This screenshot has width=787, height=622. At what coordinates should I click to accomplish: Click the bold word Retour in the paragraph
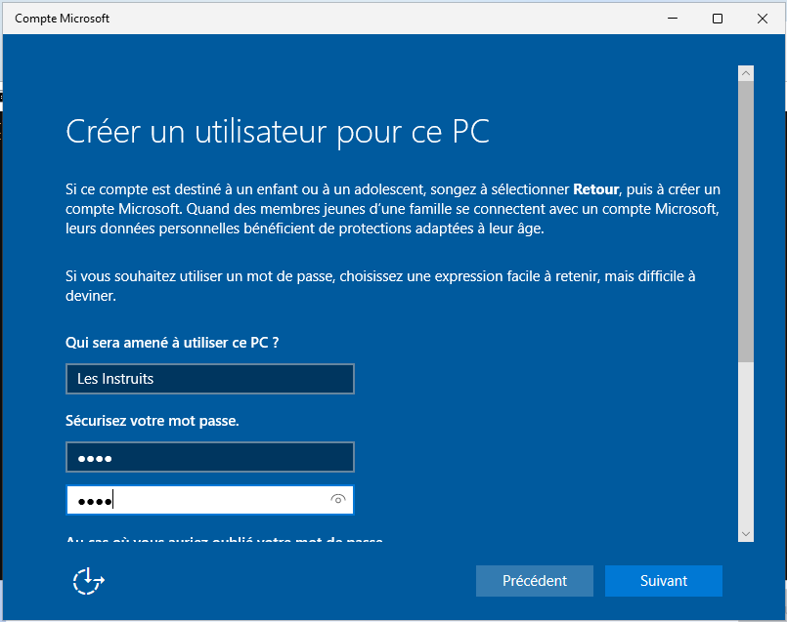click(x=595, y=188)
